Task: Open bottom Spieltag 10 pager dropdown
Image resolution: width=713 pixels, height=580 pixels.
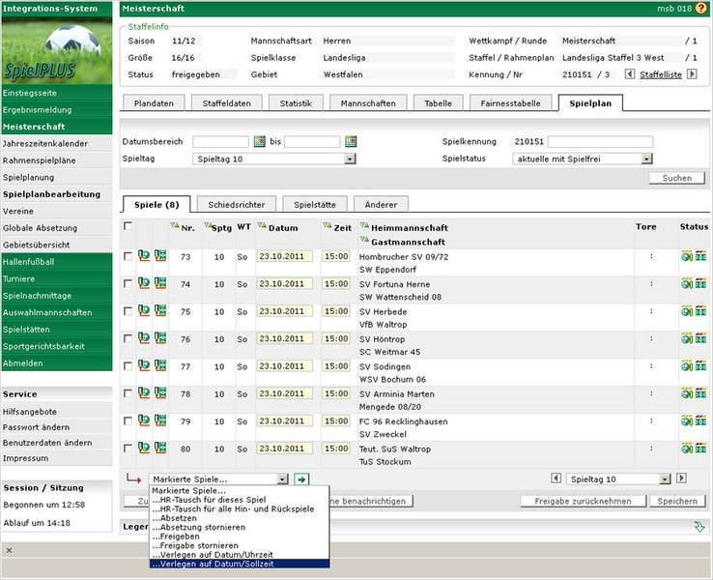Action: 666,478
